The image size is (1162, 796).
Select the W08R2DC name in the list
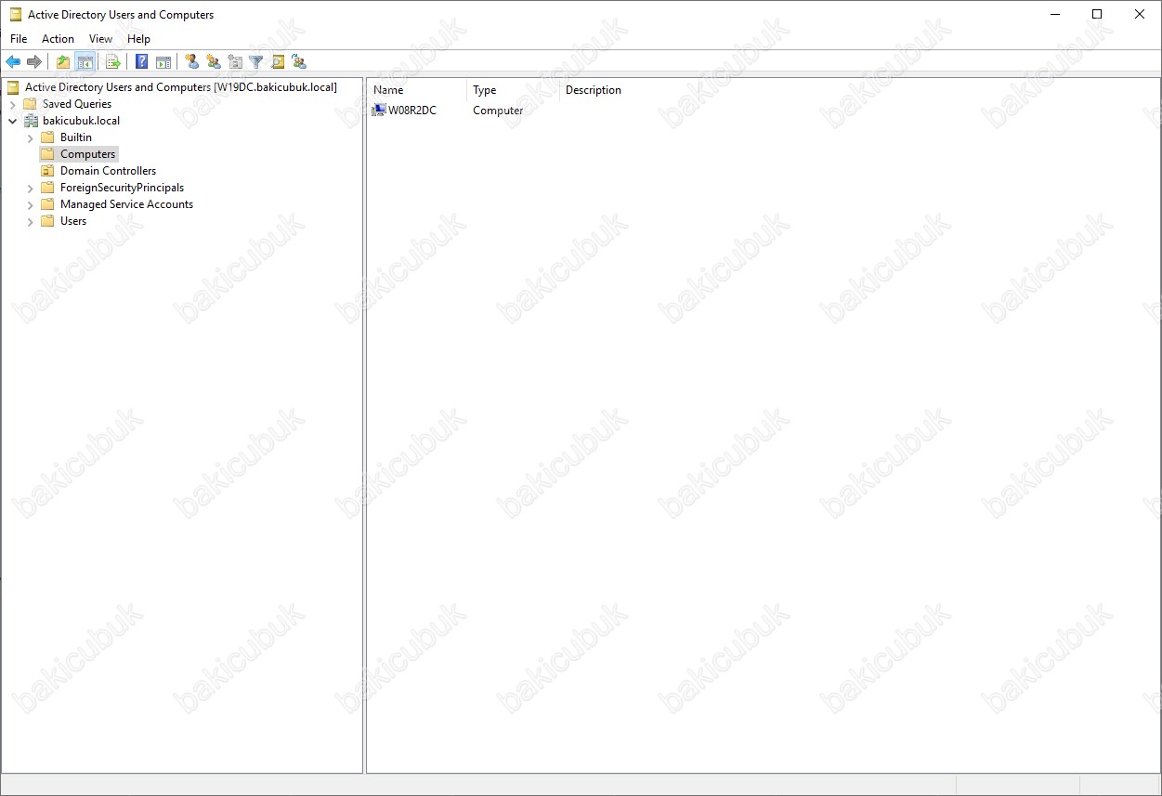click(412, 111)
